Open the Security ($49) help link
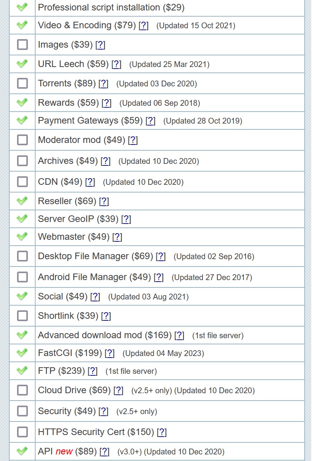312x461 pixels. pos(103,411)
